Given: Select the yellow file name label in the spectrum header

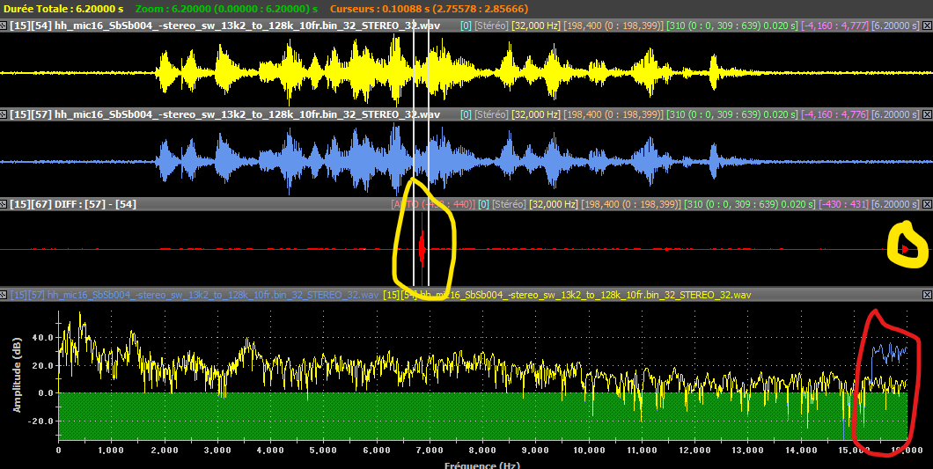Looking at the screenshot, I should [x=568, y=294].
